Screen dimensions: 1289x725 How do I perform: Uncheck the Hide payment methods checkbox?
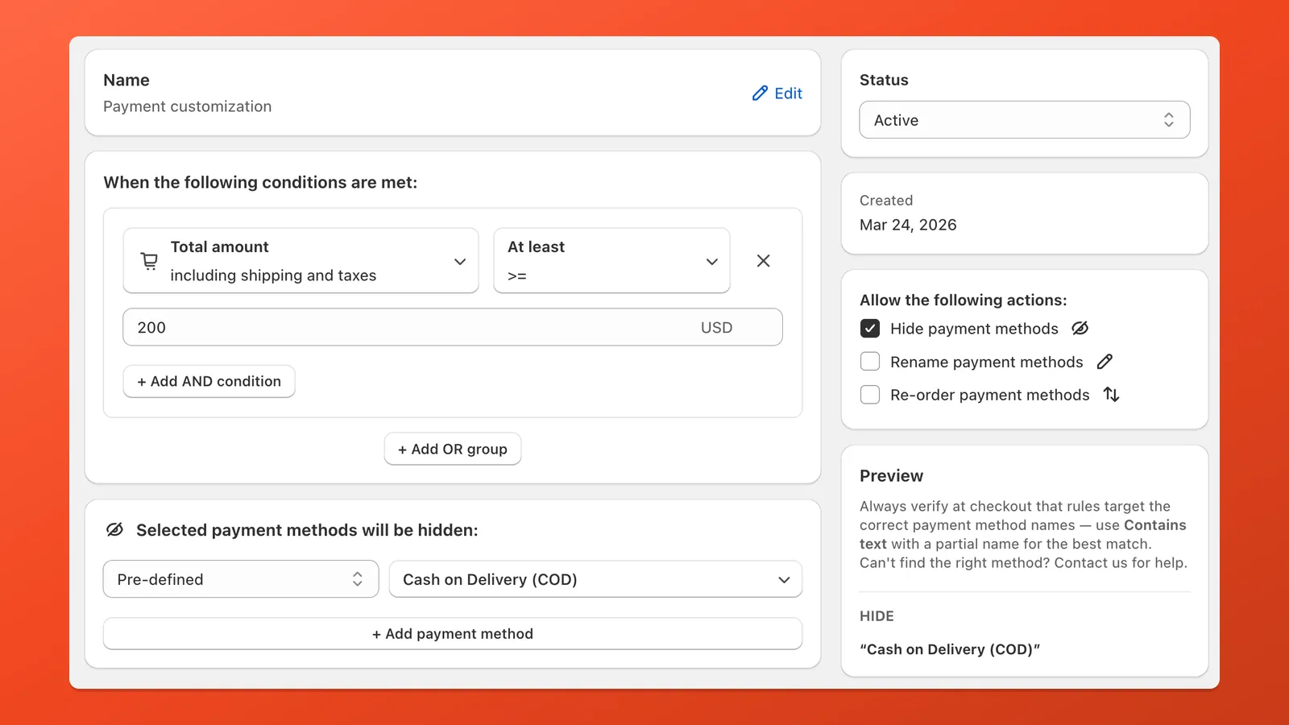point(869,328)
